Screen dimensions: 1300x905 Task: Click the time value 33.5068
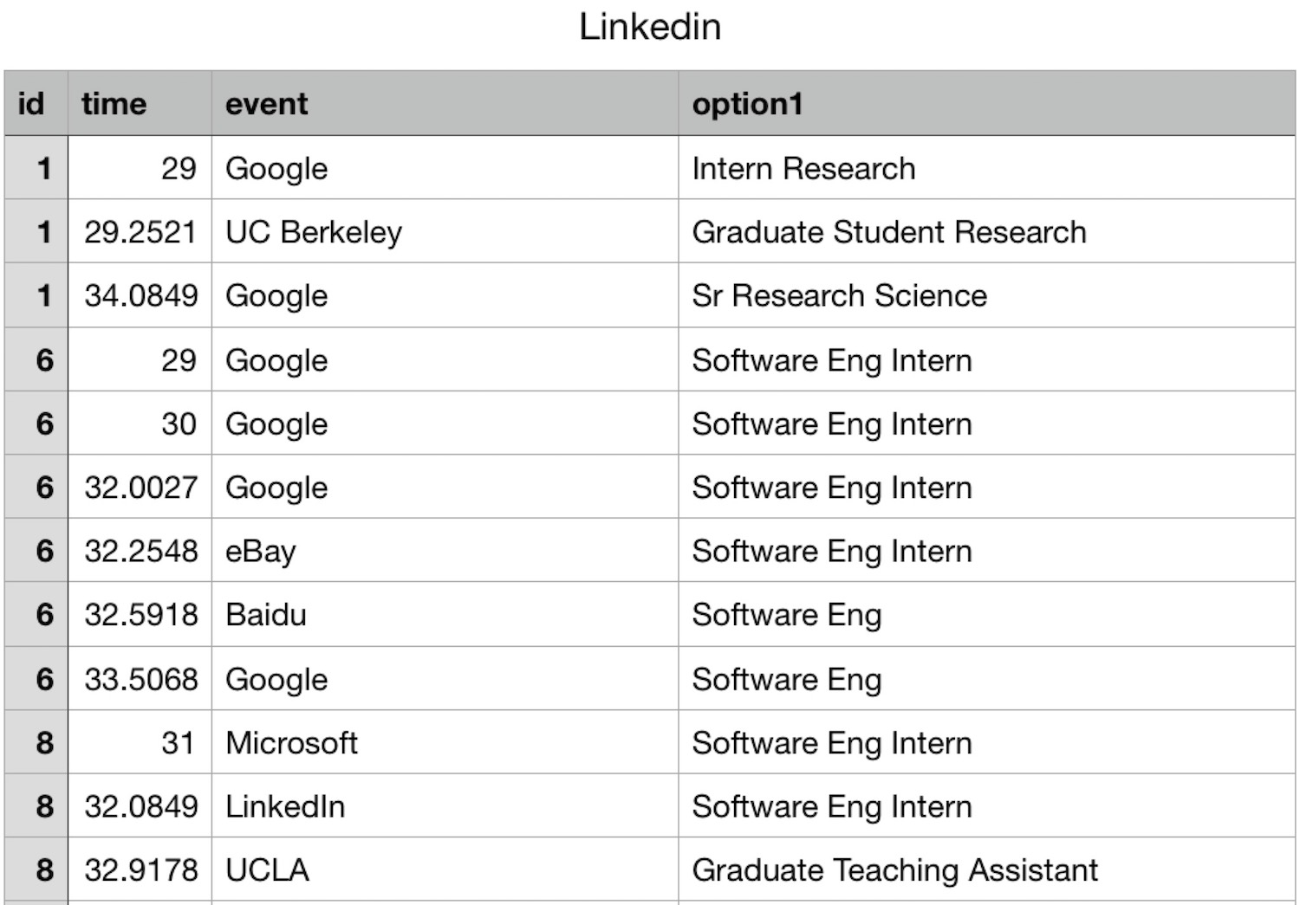(141, 679)
